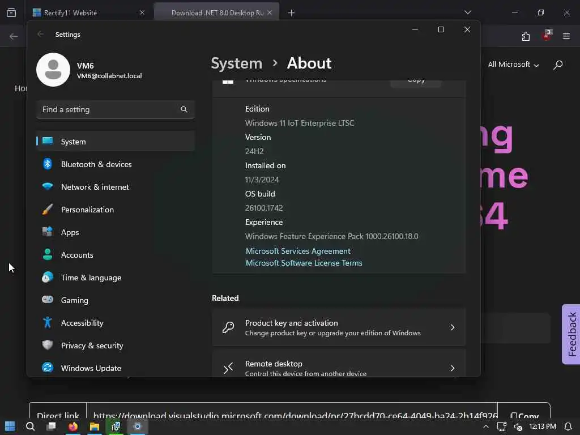Open the Apps icon in sidebar
This screenshot has height=435, width=580.
coord(48,232)
